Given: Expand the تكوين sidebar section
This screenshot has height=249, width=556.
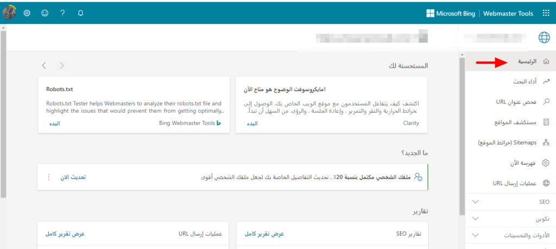Looking at the screenshot, I should tap(476, 219).
